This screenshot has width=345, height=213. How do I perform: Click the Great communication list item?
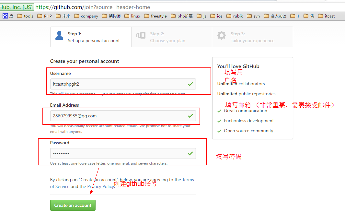click(x=242, y=111)
